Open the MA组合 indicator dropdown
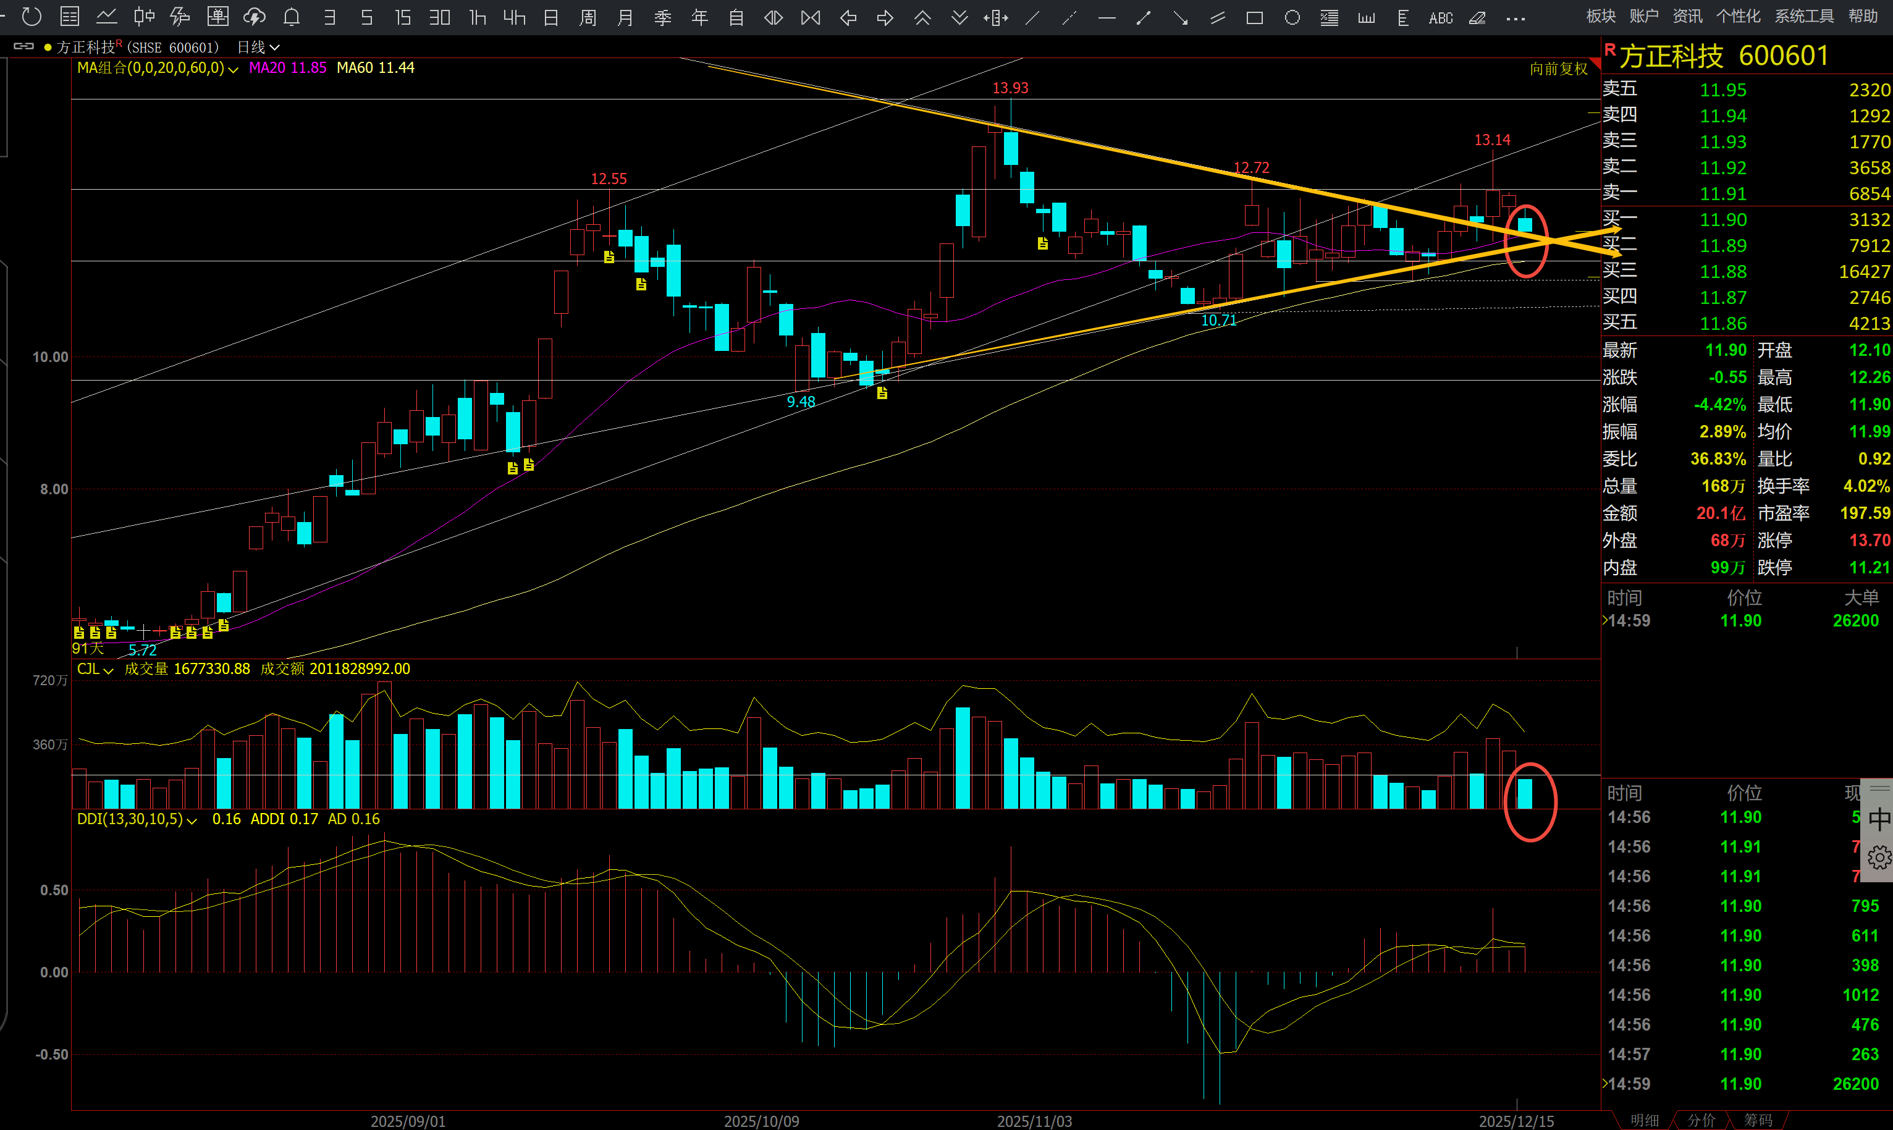This screenshot has width=1893, height=1130. click(x=233, y=69)
